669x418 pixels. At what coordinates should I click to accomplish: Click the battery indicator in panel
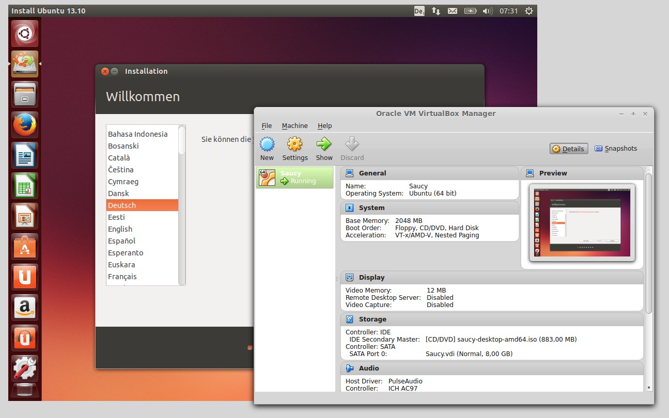pos(470,11)
